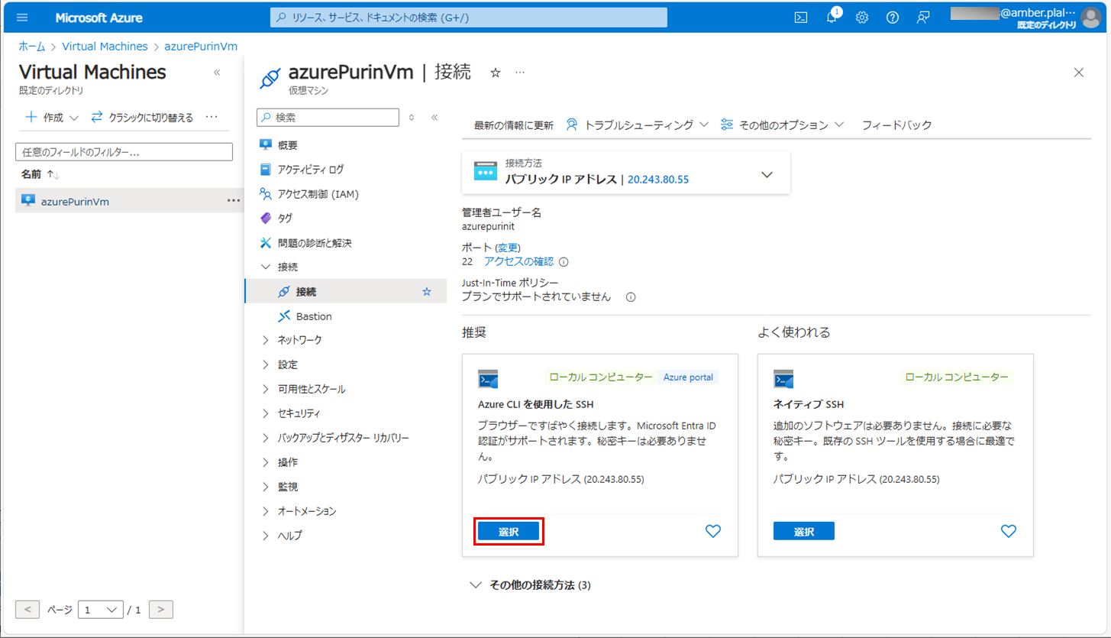Open the ellipsis in Virtual Machines toolbar
The height and width of the screenshot is (638, 1111).
point(212,118)
